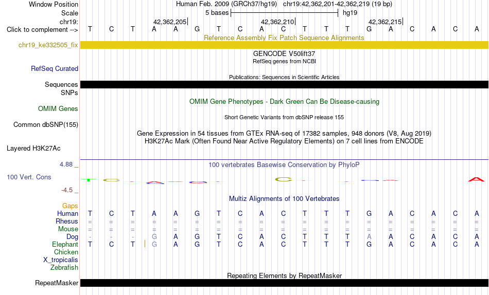Click the orange insertion tick in Elephant row
Viewport: 489px width, 295px height.
[x=145, y=244]
